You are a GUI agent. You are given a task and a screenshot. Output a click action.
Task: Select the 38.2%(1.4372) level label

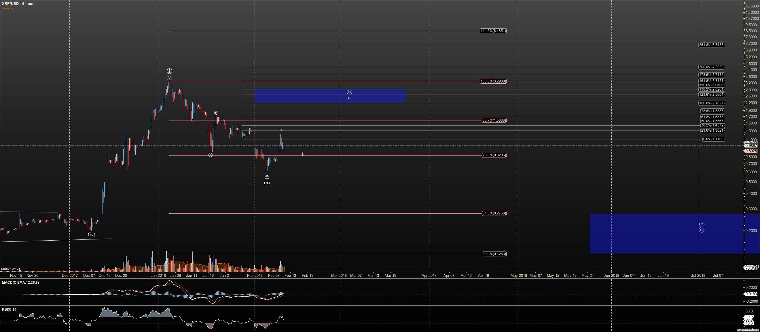point(712,126)
